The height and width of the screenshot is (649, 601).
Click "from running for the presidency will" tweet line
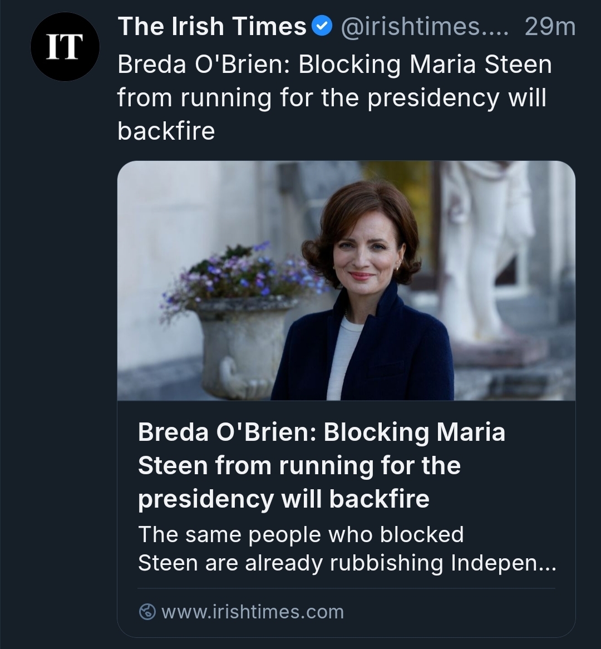click(332, 98)
